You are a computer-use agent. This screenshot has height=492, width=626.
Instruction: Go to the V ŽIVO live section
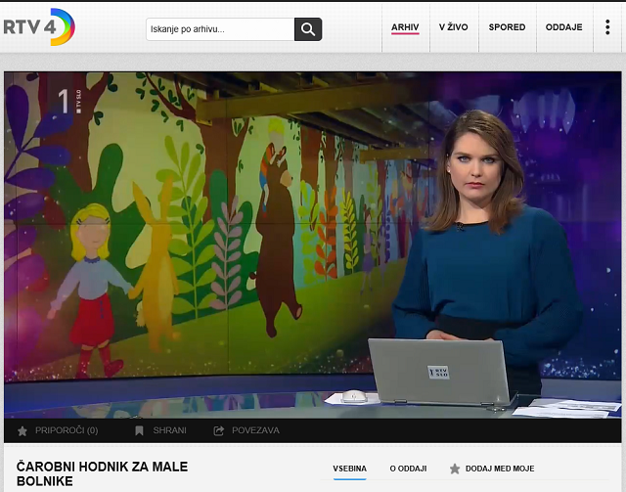[454, 27]
